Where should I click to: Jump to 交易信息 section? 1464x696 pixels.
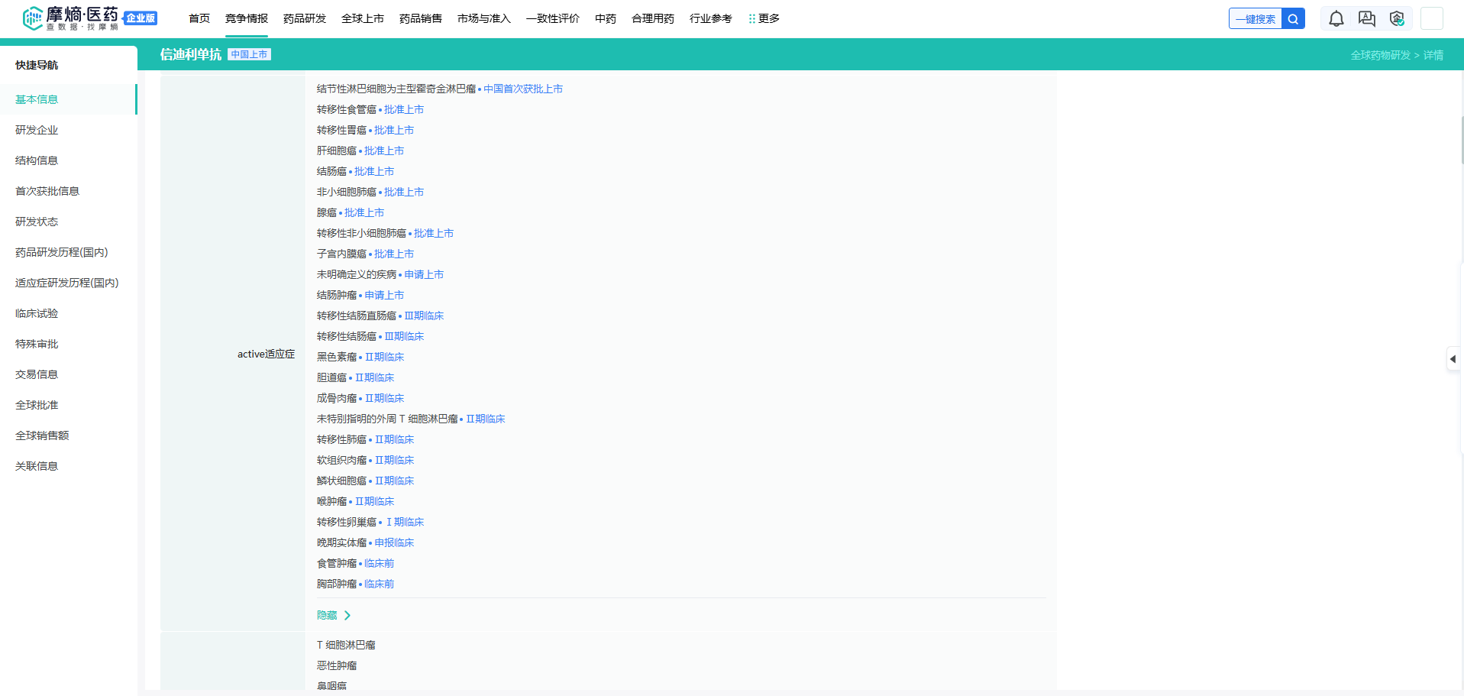click(37, 374)
